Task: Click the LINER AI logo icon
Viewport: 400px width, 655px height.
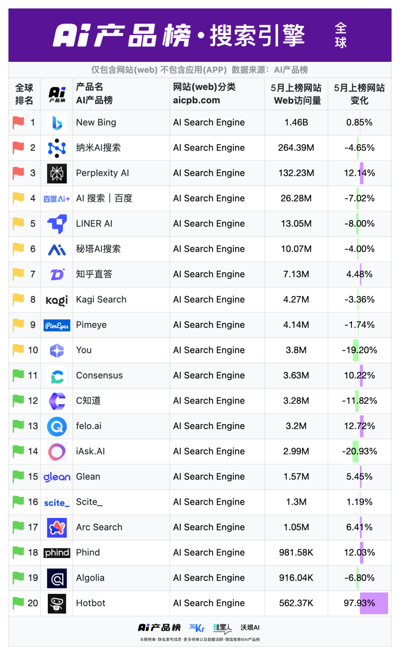Action: 57,224
